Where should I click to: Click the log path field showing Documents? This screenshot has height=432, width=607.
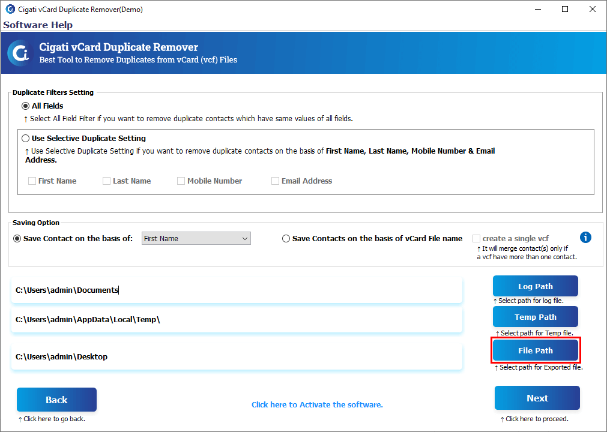click(237, 290)
